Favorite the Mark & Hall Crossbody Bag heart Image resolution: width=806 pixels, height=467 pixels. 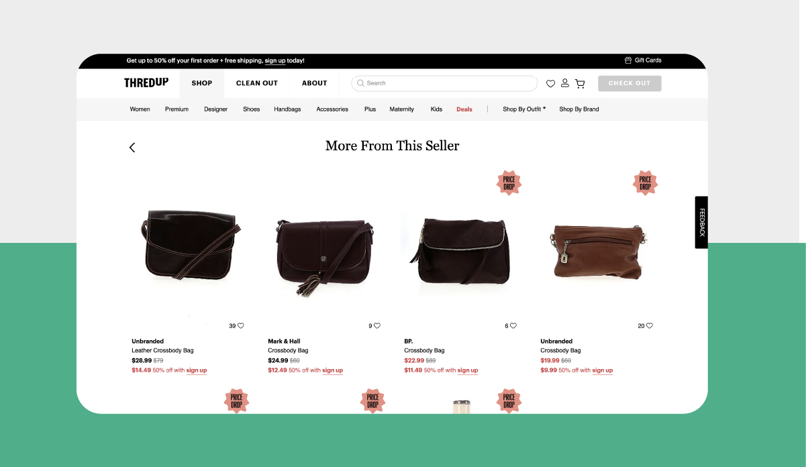tap(377, 326)
